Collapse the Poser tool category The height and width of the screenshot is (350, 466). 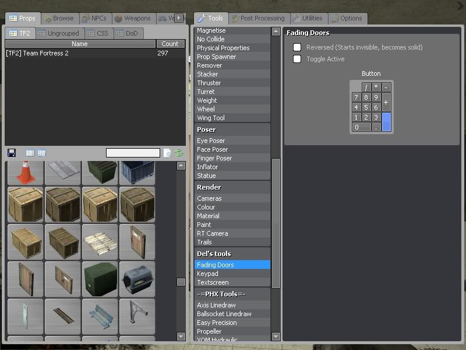point(232,129)
